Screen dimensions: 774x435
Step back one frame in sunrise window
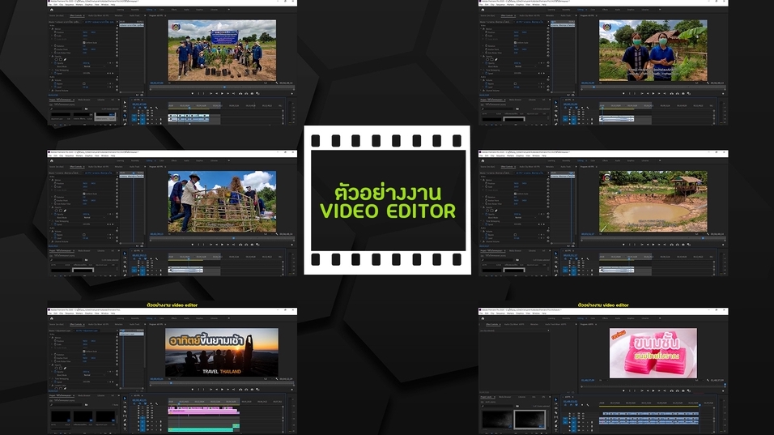(x=217, y=389)
